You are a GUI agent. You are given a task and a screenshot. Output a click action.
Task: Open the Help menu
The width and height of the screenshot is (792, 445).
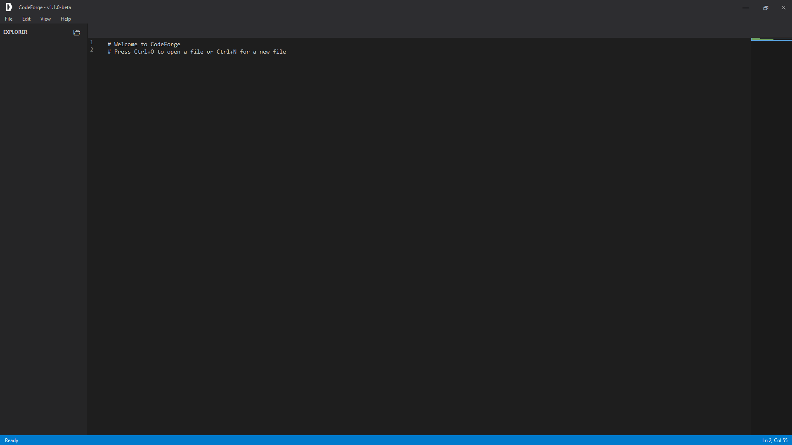65,19
